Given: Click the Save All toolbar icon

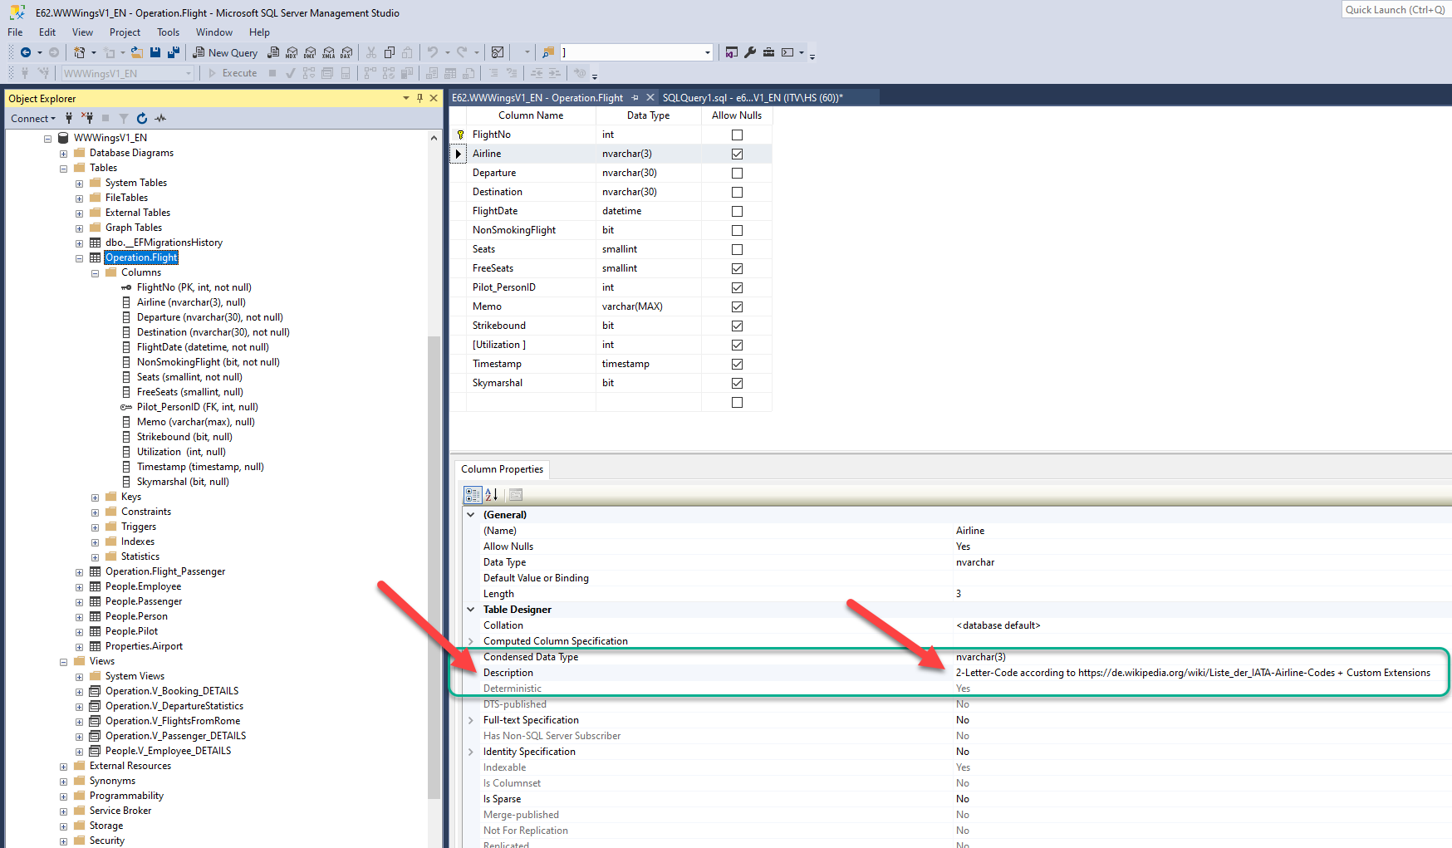Looking at the screenshot, I should pyautogui.click(x=173, y=52).
